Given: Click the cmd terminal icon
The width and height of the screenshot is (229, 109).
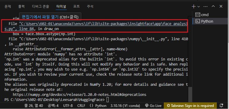Looking at the screenshot, I should coord(198,15).
